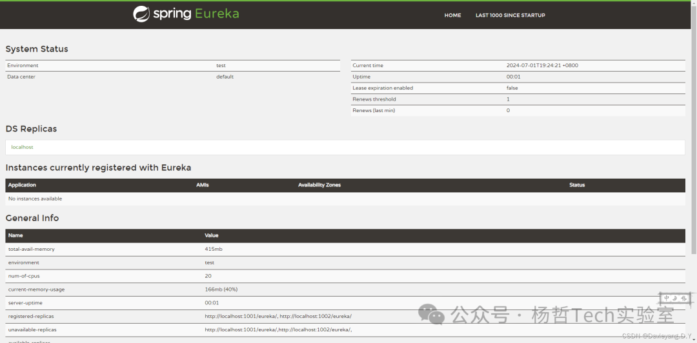Click the unavailable-replicas URL value
Image resolution: width=697 pixels, height=343 pixels.
click(279, 329)
